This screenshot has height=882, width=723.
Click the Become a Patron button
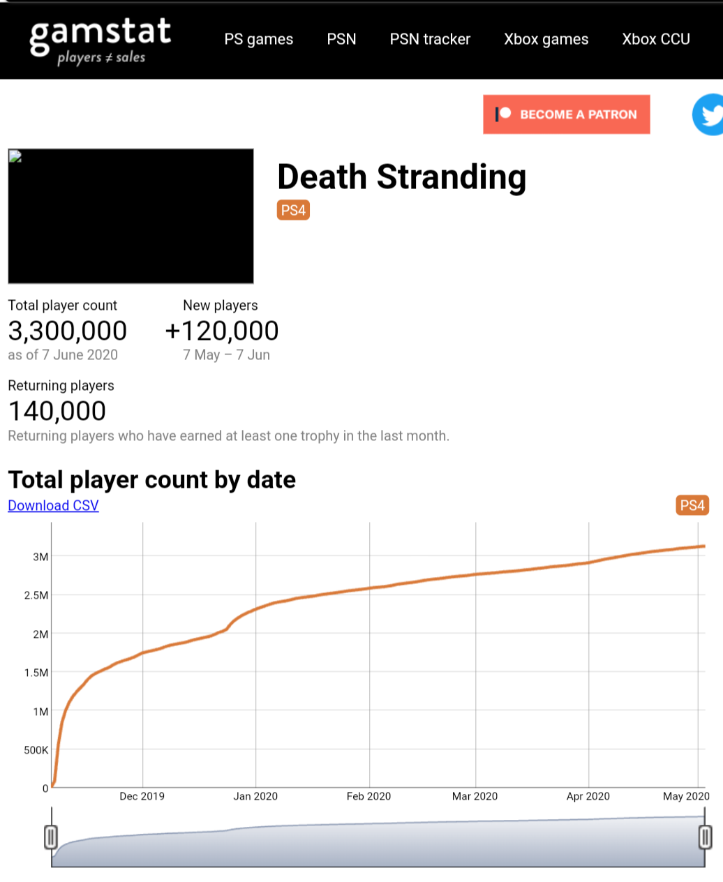pos(567,114)
